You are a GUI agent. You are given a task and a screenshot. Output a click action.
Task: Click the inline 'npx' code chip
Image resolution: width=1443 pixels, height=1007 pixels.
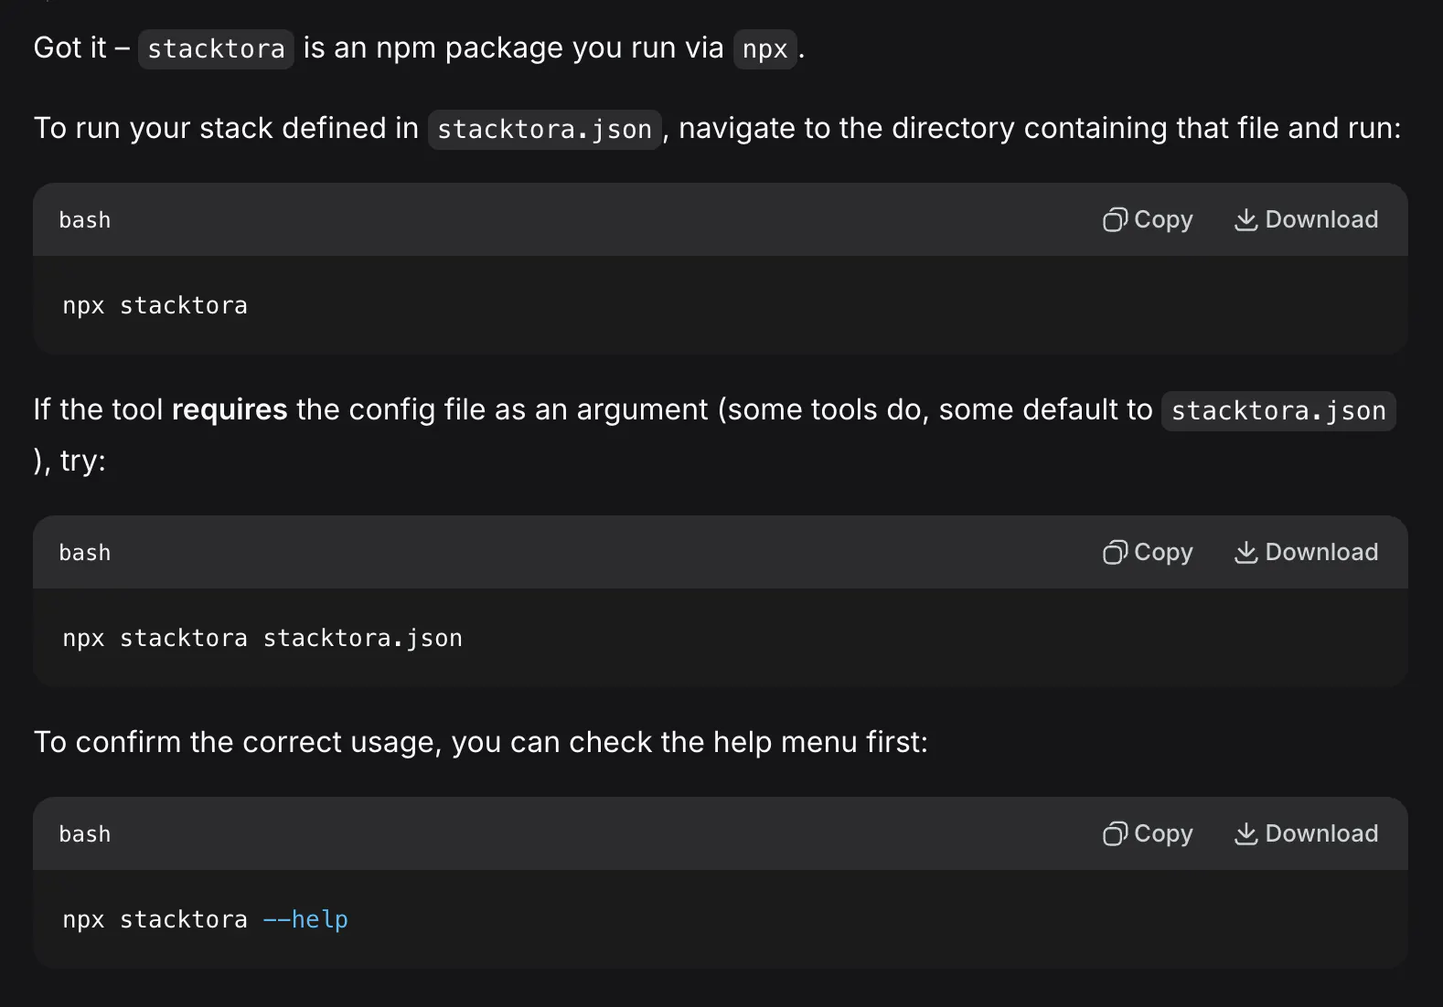point(765,48)
